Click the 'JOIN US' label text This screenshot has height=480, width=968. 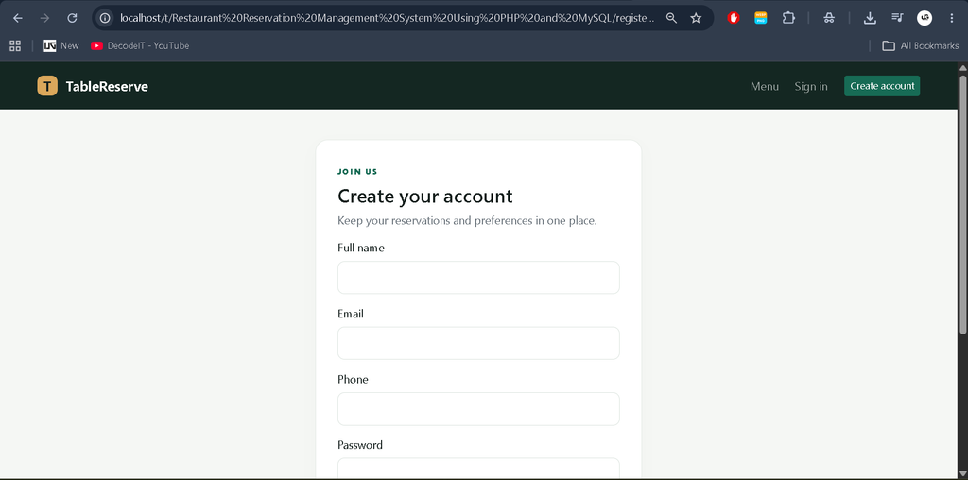357,172
